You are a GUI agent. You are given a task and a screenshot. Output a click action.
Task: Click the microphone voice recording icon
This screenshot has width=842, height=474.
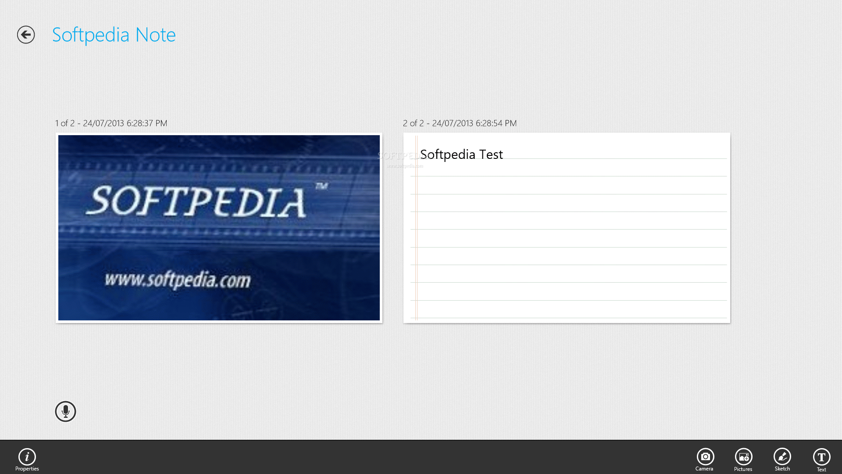(65, 412)
